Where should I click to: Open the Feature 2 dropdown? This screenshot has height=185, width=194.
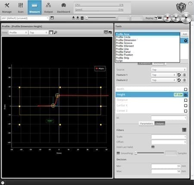[163, 80]
